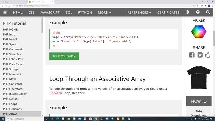Go forward in browser history

pos(6,6)
